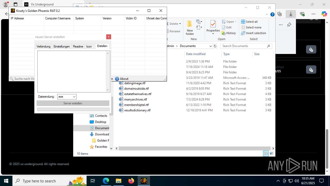The width and height of the screenshot is (330, 186).
Task: Click navigation pane scroll down arrow
Action: [x=111, y=148]
